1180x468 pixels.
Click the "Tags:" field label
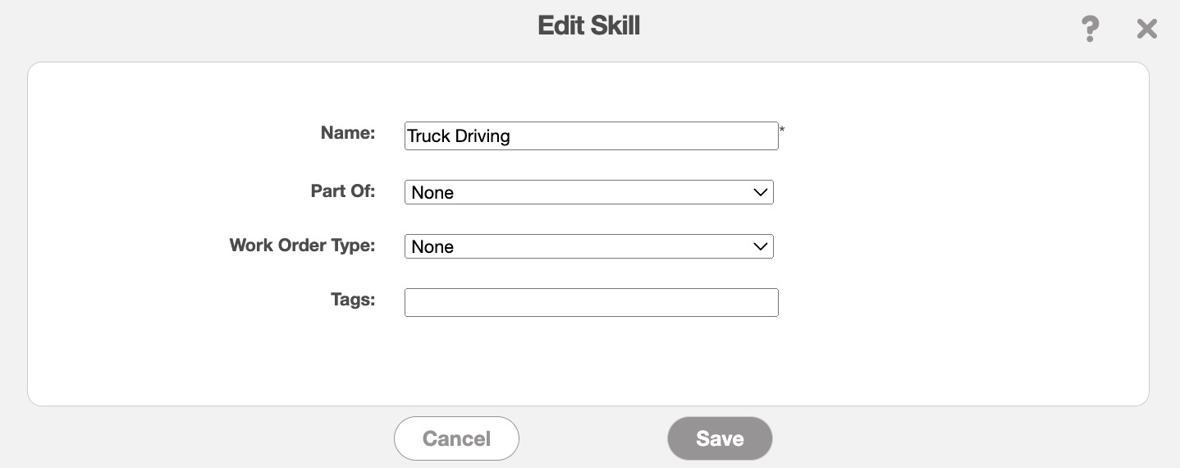tap(353, 300)
